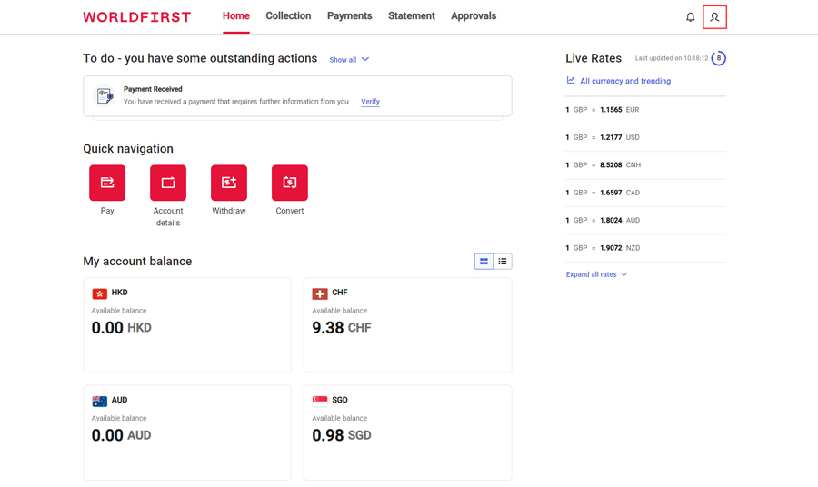
Task: Expand Show all outstanding actions
Action: point(349,60)
